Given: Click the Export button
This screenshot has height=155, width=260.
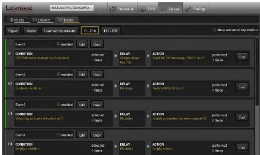Looking at the screenshot, I should [x=13, y=31].
